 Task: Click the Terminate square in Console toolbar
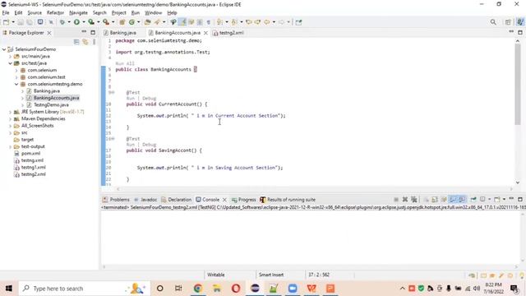[x=396, y=199]
